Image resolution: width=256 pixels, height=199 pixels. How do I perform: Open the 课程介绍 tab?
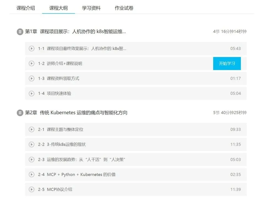pos(26,8)
